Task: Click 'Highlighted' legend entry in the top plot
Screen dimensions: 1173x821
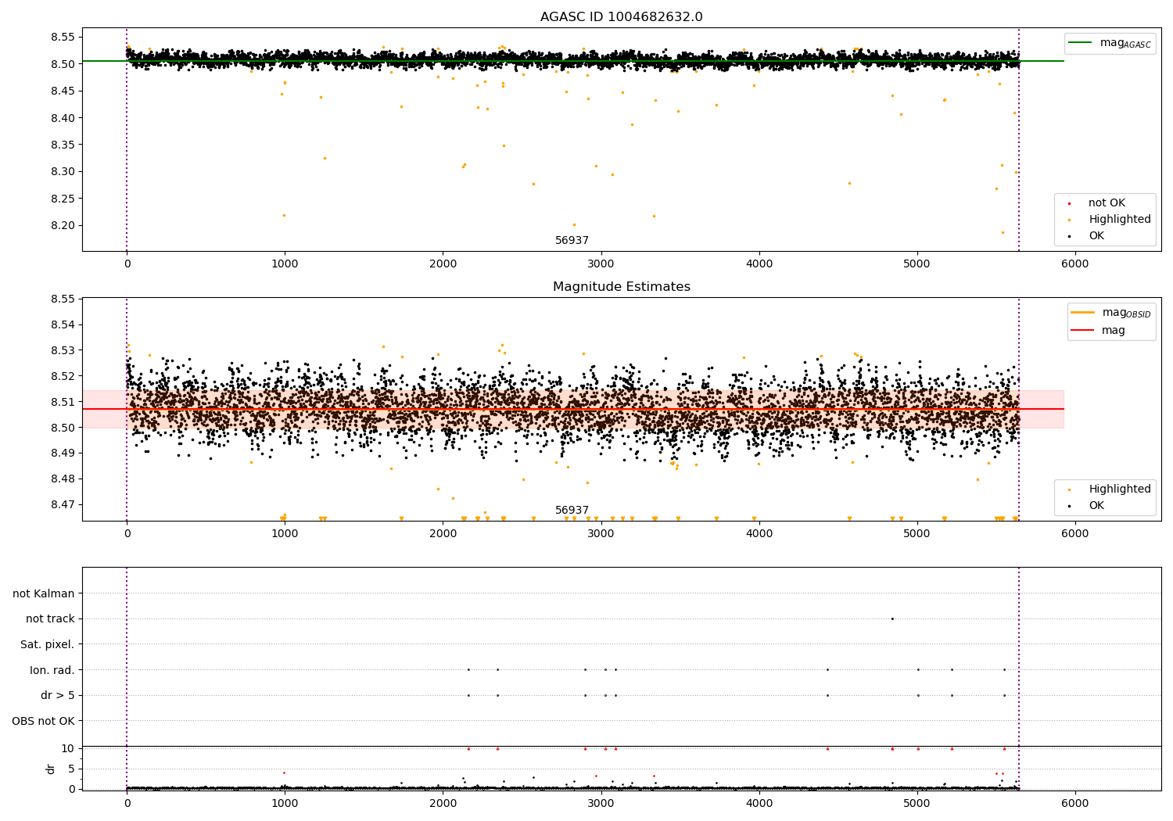Action: point(1109,220)
